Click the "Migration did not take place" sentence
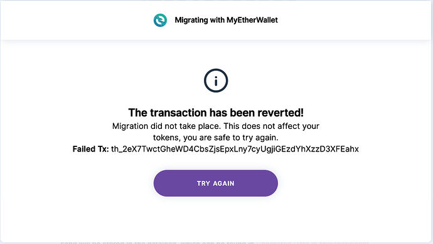Screen dimensions: 433x244 click(166, 126)
